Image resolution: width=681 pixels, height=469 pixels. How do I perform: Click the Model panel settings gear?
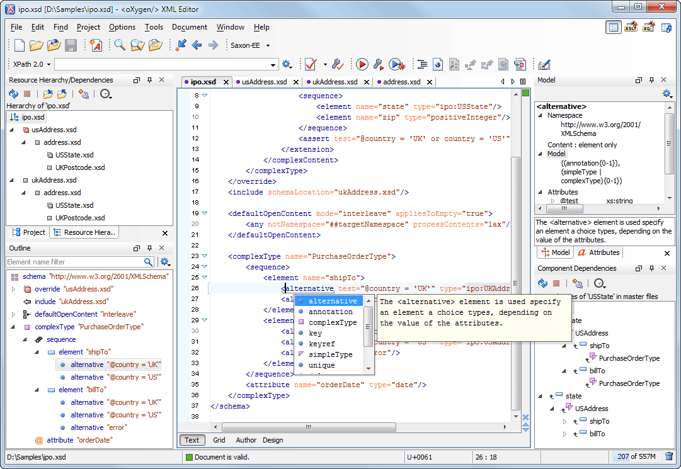point(667,93)
